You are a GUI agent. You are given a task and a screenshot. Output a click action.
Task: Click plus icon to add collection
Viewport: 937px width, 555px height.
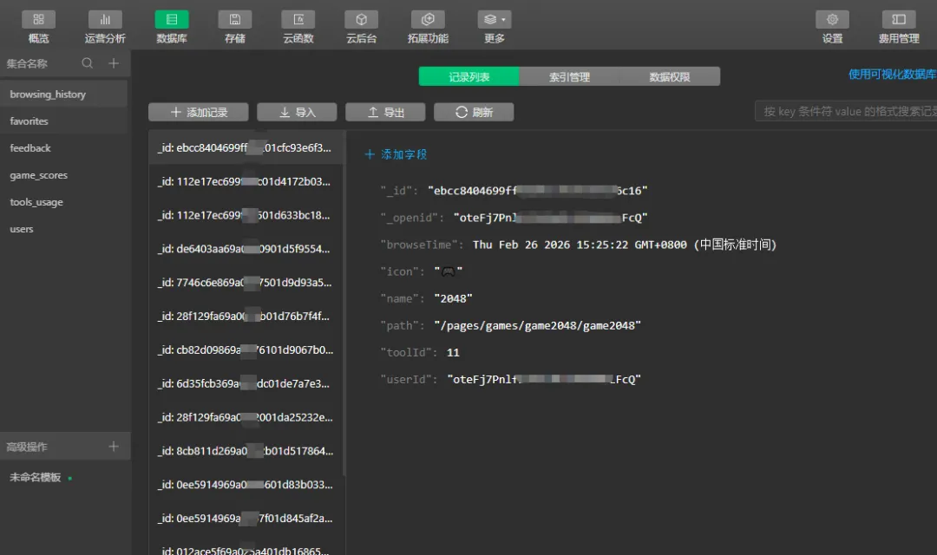point(114,63)
